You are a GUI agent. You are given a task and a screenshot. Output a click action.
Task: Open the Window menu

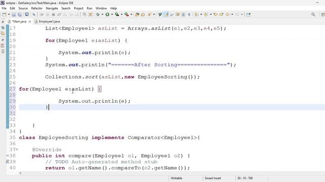coord(101,8)
